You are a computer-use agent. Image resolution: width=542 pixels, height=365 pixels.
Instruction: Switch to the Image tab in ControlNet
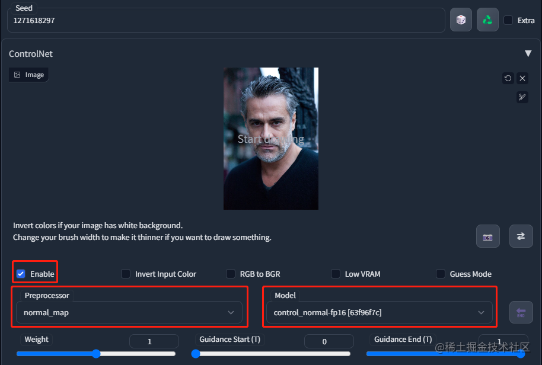click(x=28, y=74)
